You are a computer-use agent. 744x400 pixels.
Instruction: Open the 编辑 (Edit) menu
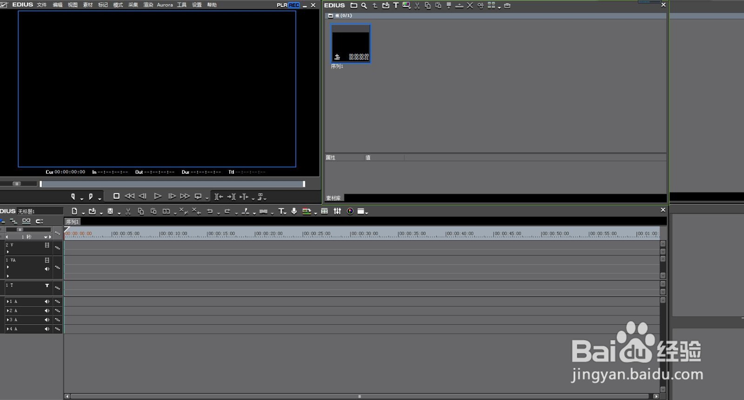[x=58, y=5]
